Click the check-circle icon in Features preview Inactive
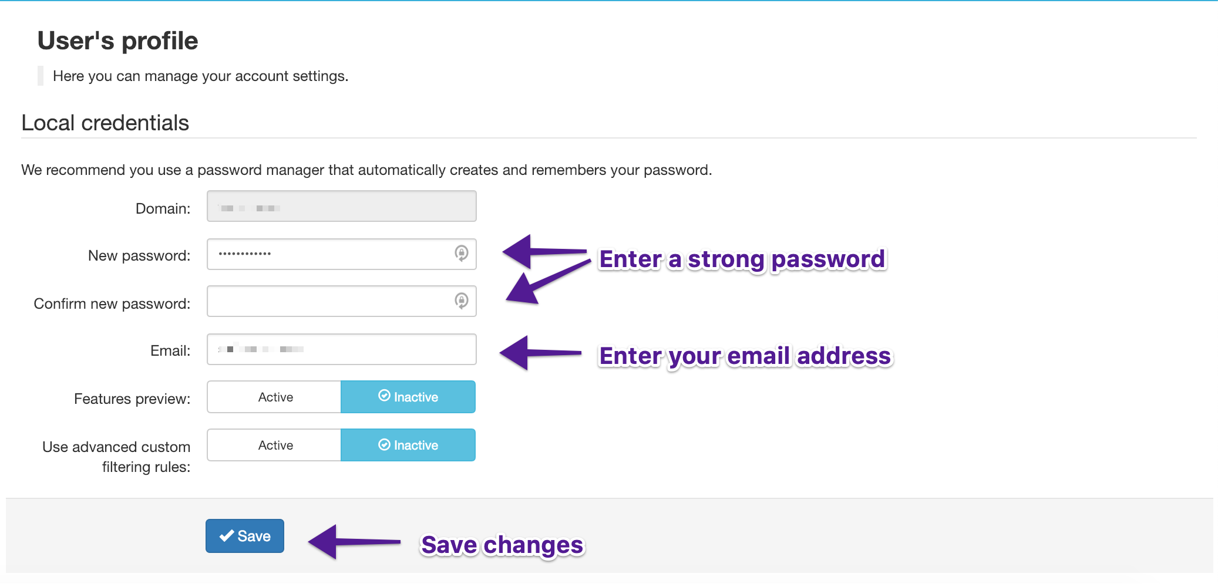Viewport: 1218px width, 587px height. coord(384,396)
